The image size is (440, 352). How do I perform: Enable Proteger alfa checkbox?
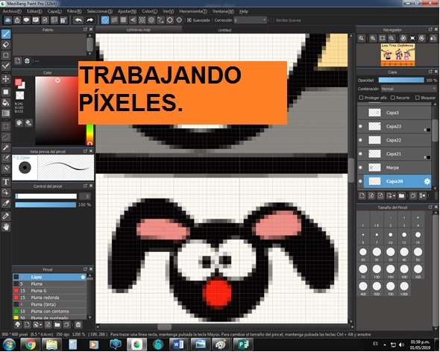coord(361,98)
